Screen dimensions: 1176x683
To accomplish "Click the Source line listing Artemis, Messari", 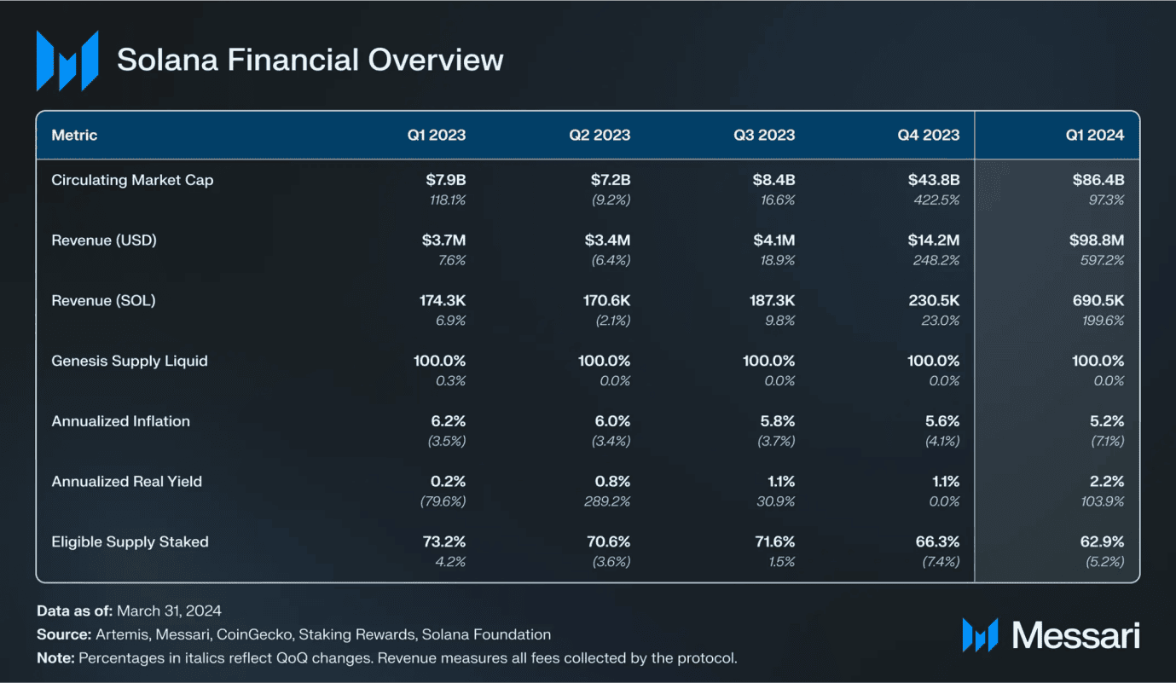I will coord(294,634).
